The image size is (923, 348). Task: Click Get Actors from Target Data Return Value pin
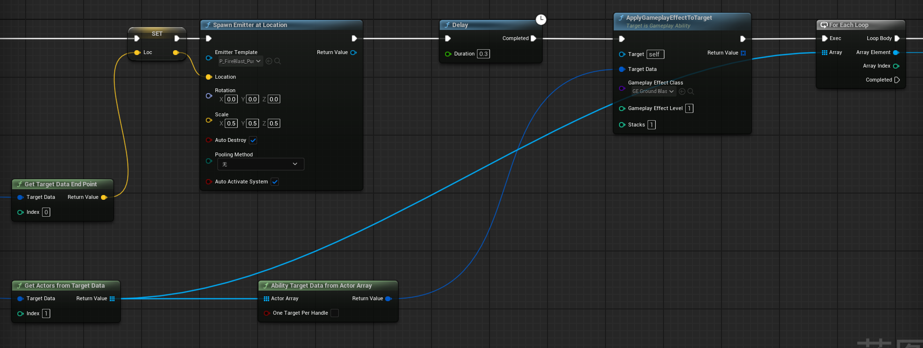(112, 298)
